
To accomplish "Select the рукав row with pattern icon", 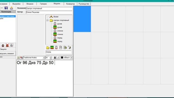I will 58,24.
